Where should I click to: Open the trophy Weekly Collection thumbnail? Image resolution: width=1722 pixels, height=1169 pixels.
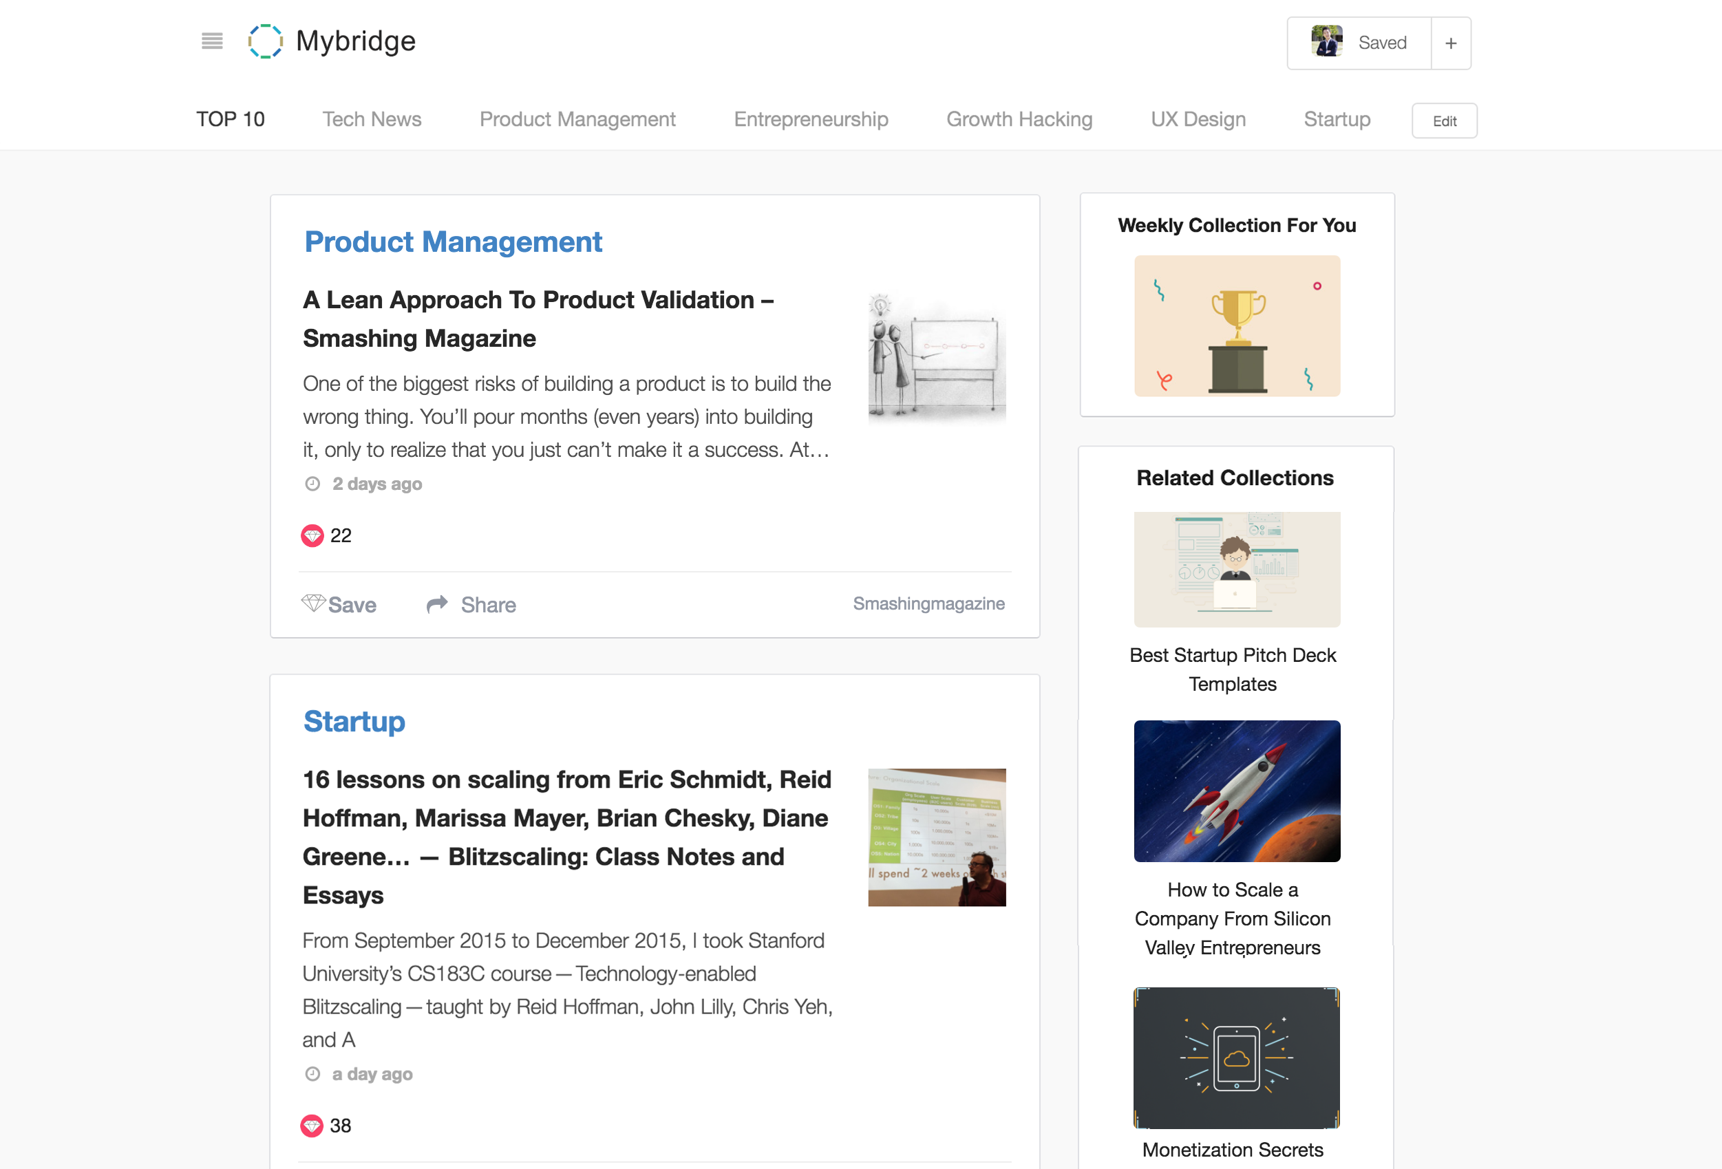pos(1236,326)
